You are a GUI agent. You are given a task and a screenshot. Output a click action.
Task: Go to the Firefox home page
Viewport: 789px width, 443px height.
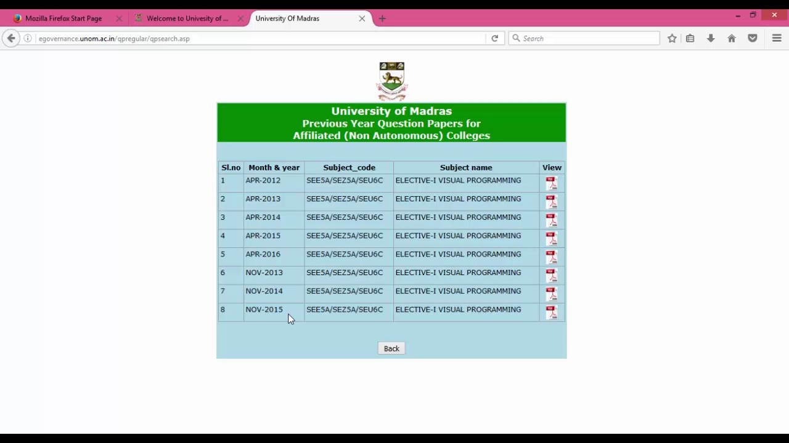732,38
